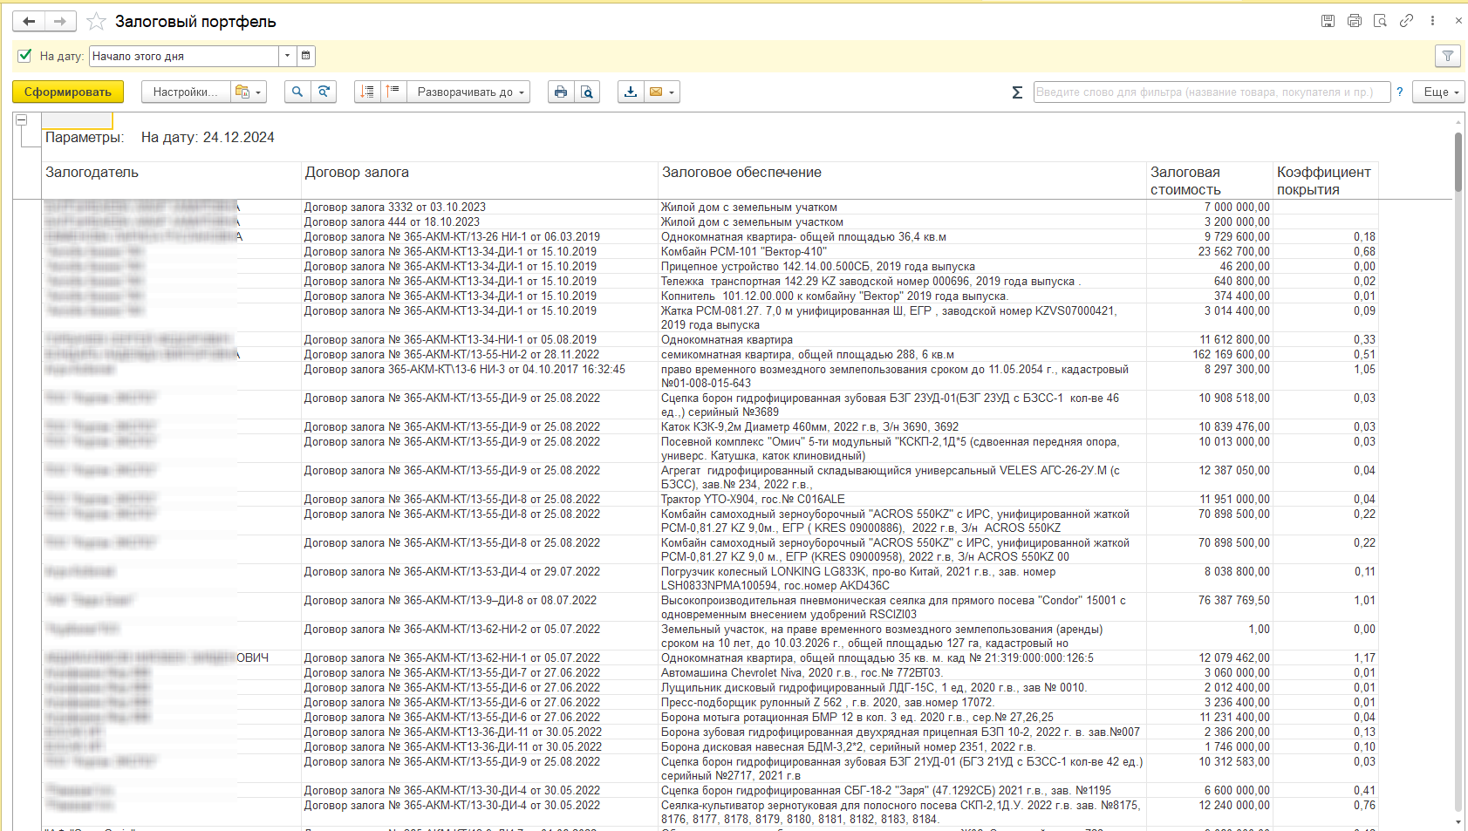Open preview icon in title bar
The image size is (1468, 831).
[1380, 21]
